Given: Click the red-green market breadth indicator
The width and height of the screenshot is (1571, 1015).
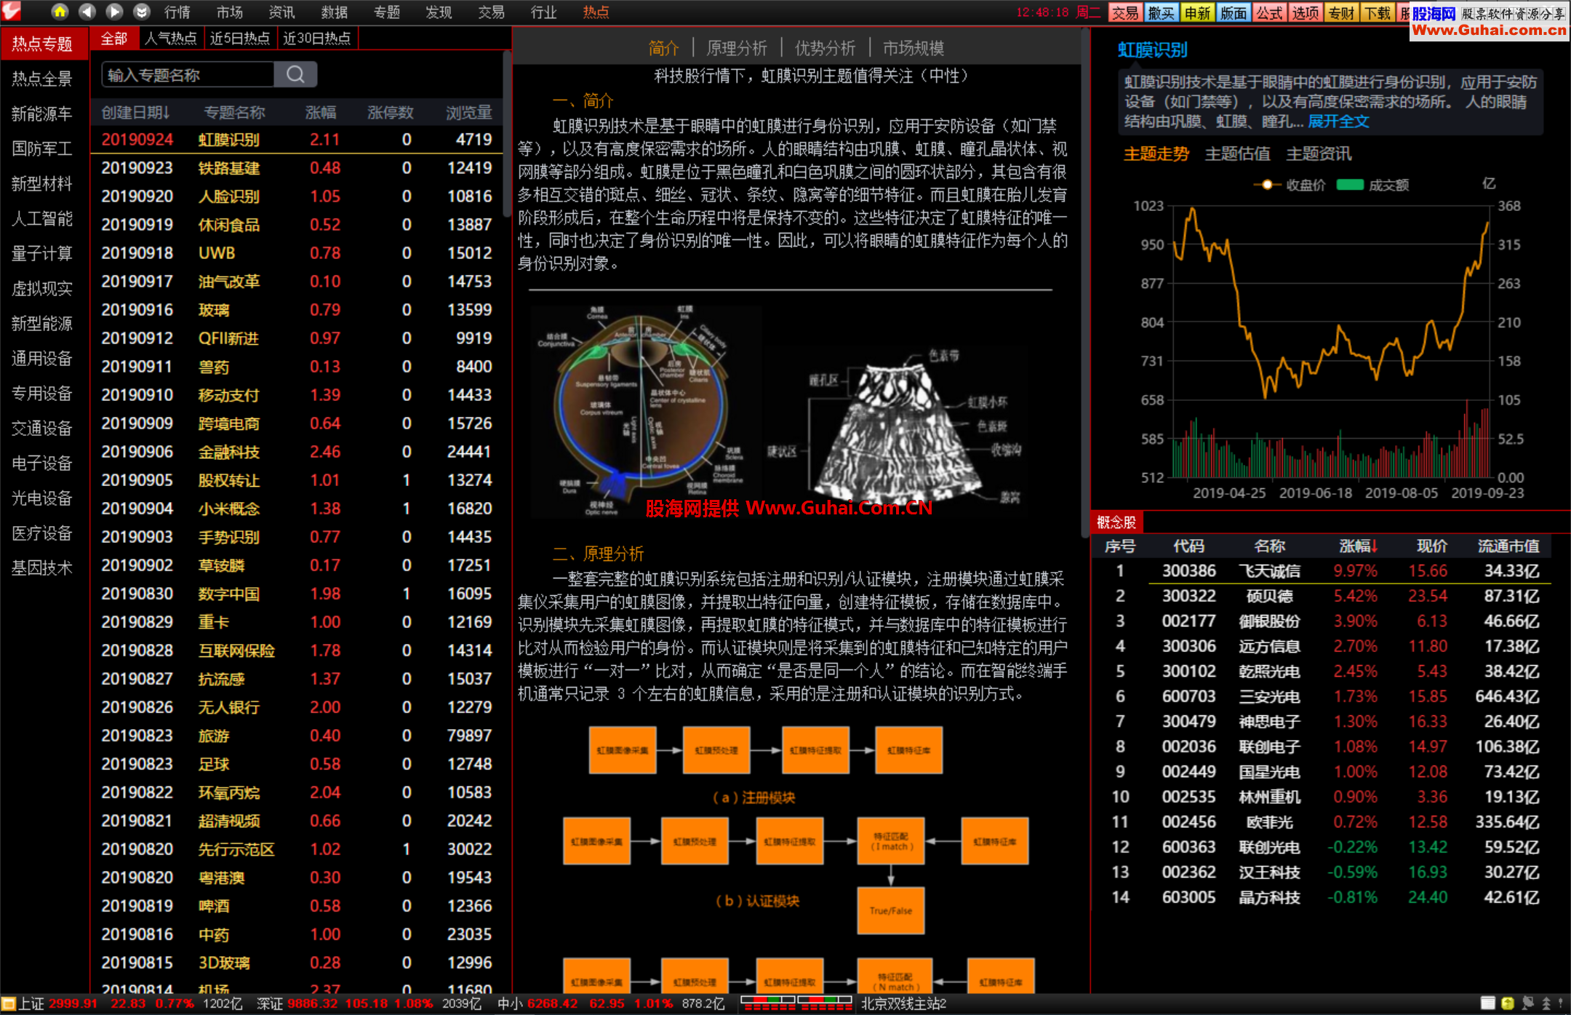Looking at the screenshot, I should [x=796, y=1003].
